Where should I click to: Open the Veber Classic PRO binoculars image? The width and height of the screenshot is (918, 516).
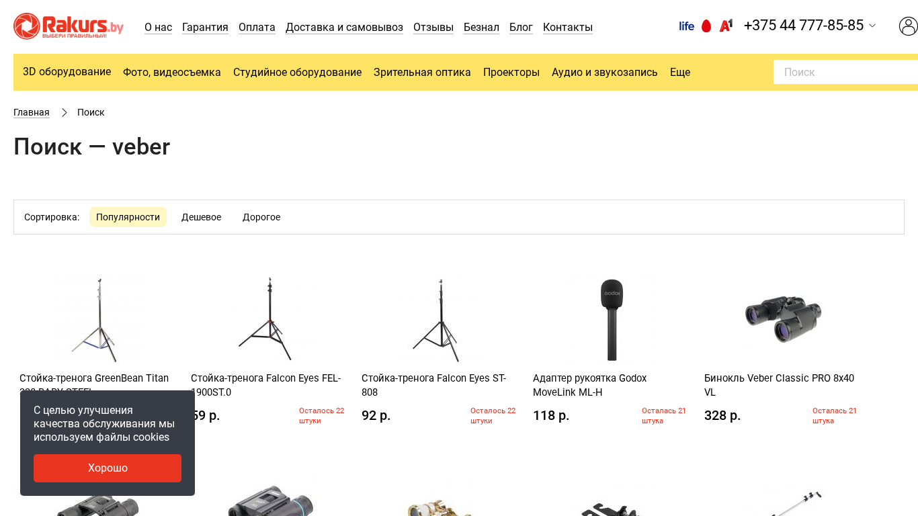tap(783, 319)
